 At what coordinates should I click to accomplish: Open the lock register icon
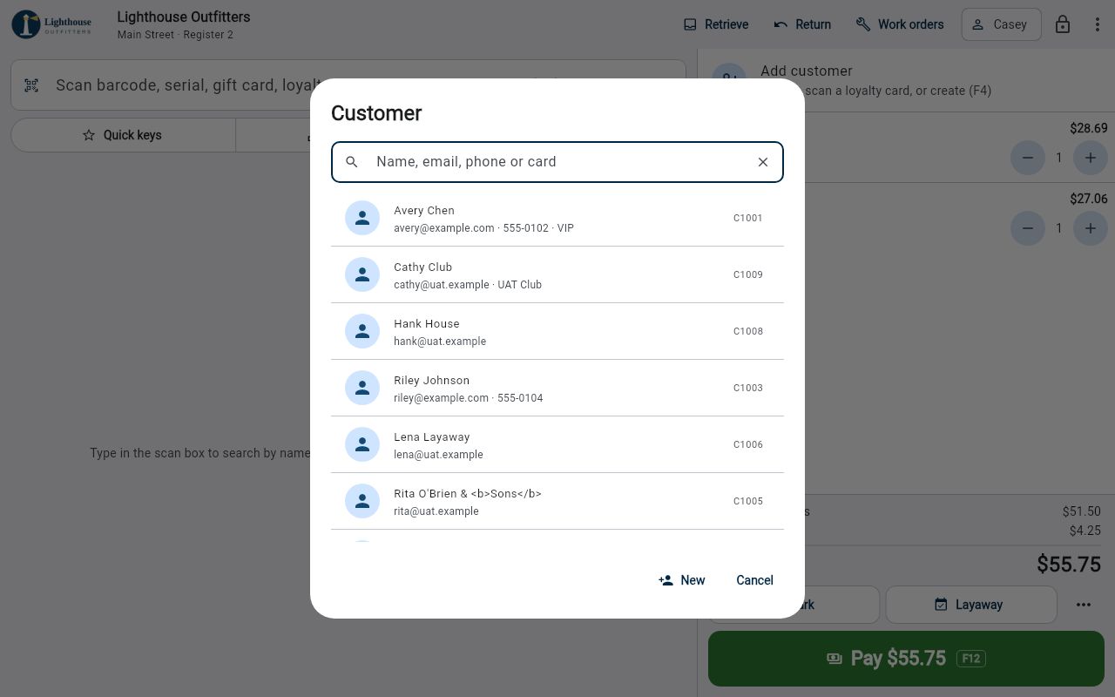[x=1063, y=24]
